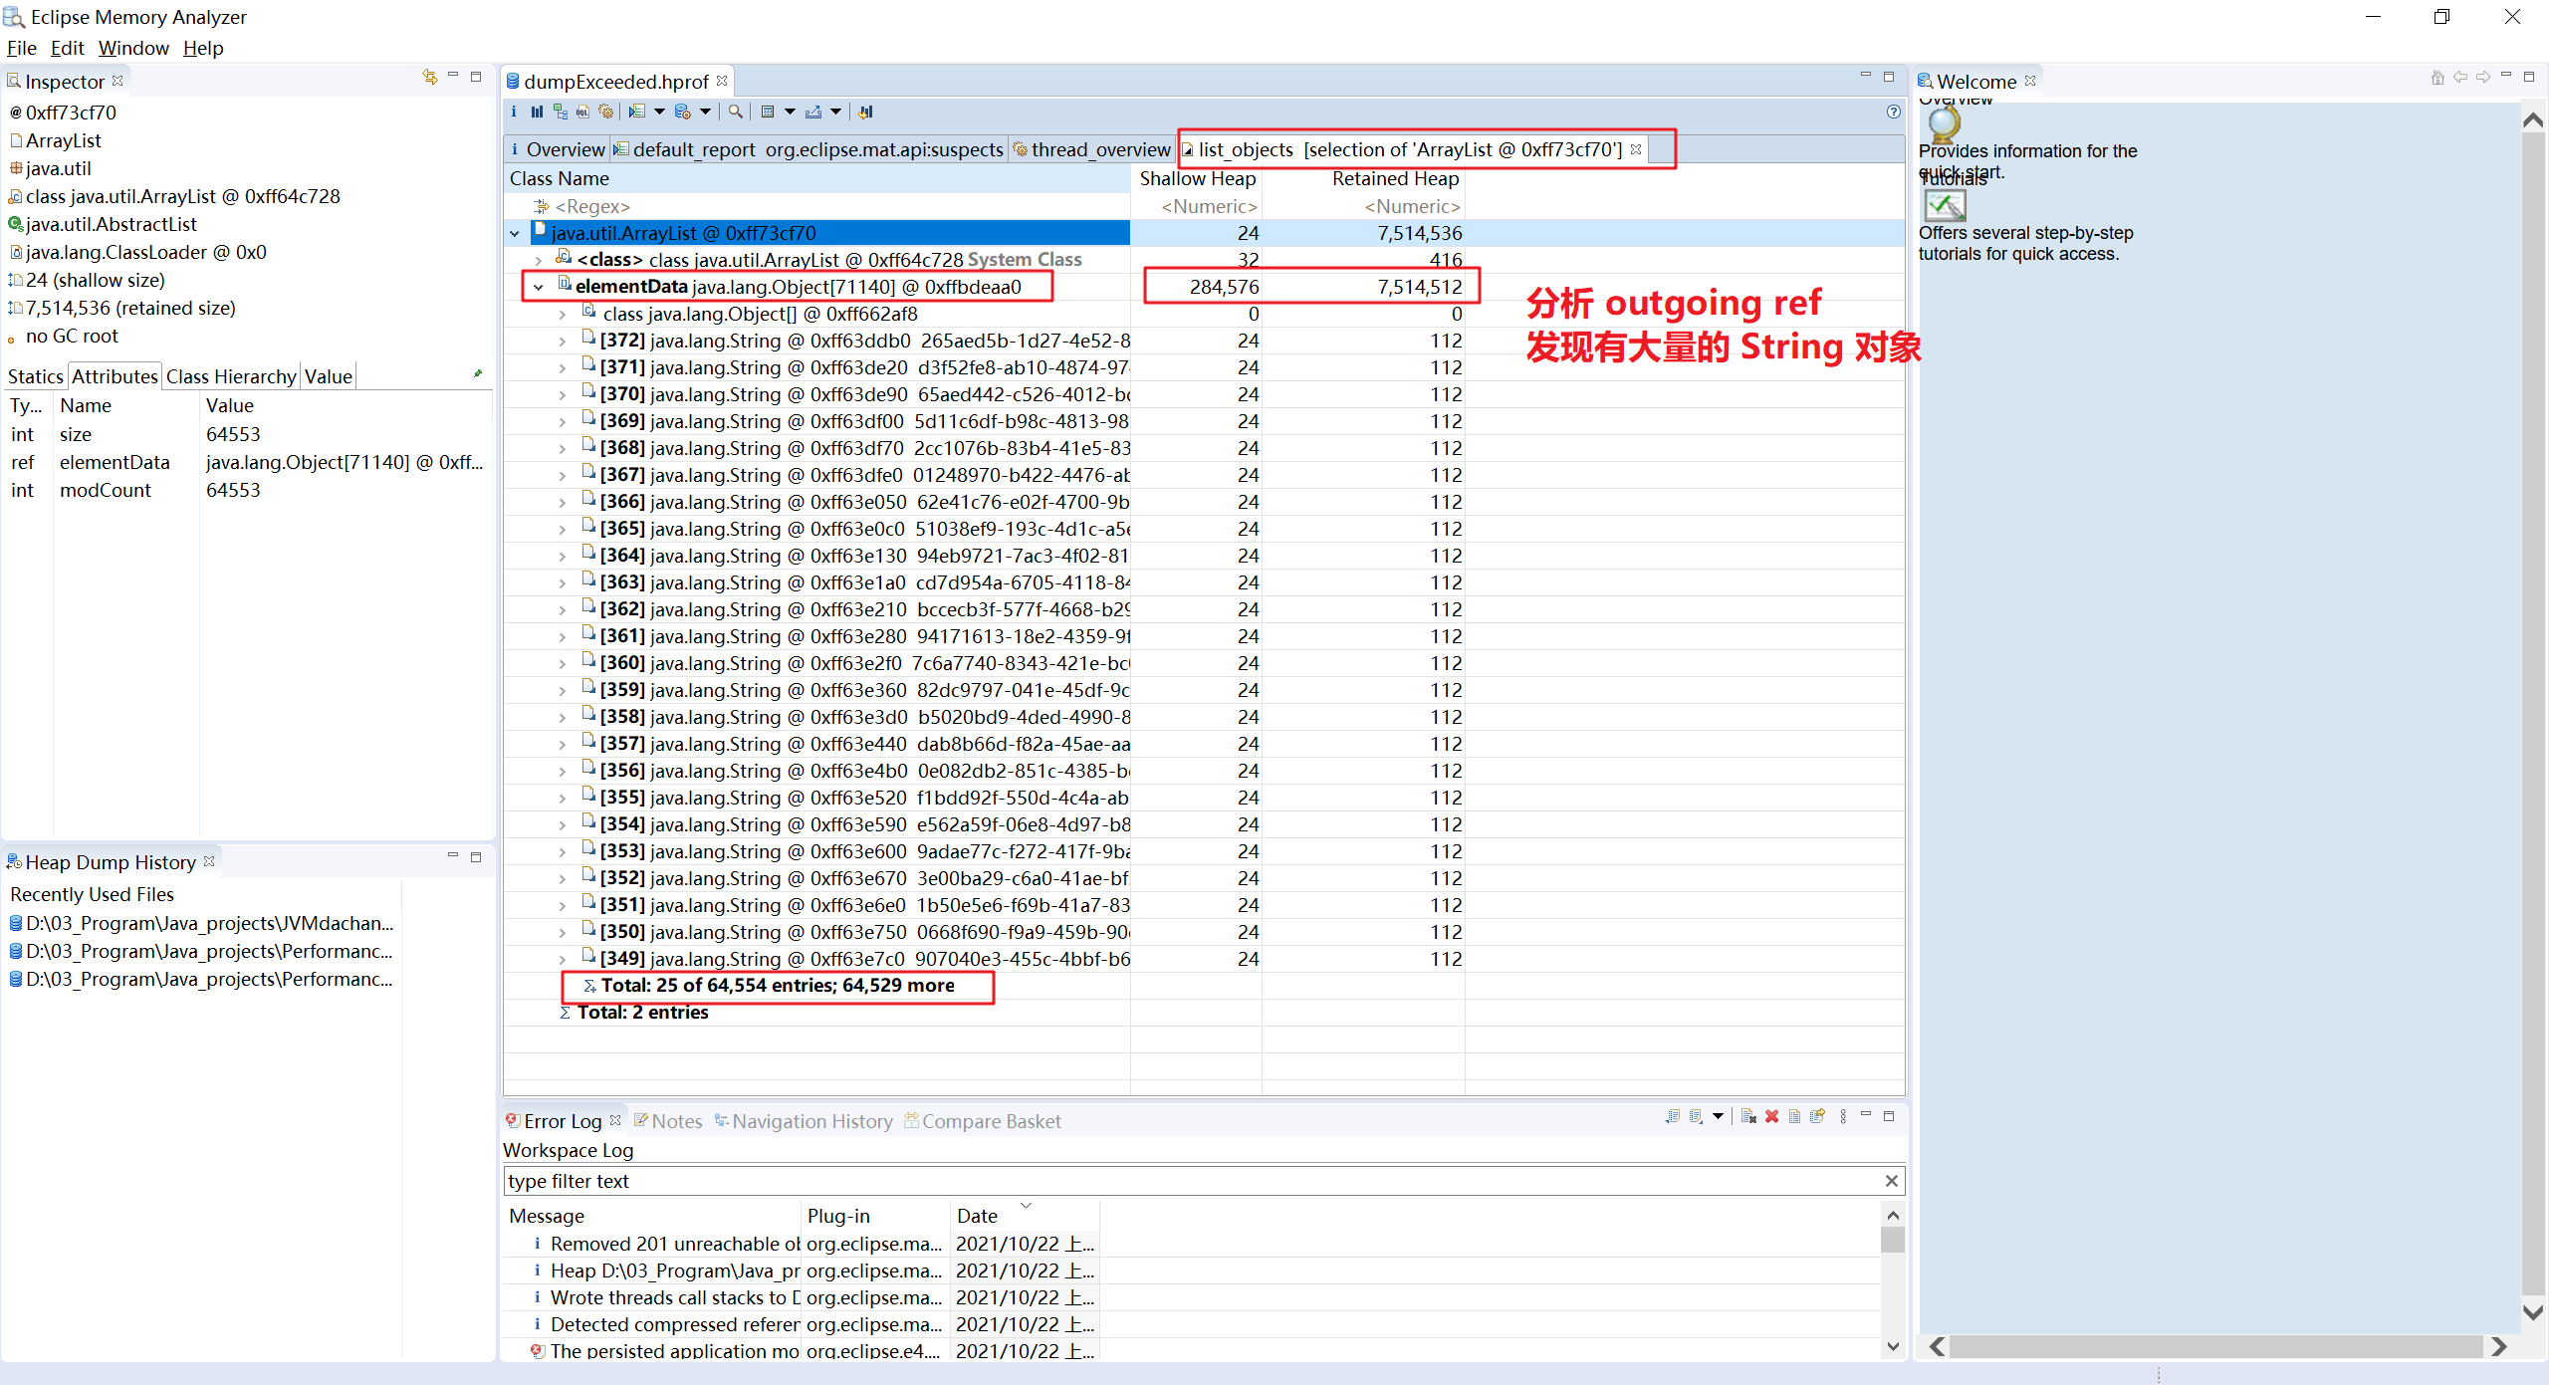Select "Total: 25 of 64,554 entries" row
Image resolution: width=2549 pixels, height=1385 pixels.
(x=777, y=986)
